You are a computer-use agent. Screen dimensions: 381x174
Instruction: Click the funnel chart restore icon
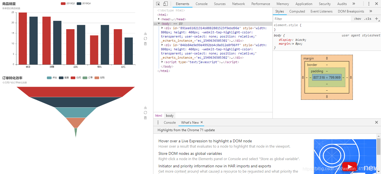coord(145,113)
